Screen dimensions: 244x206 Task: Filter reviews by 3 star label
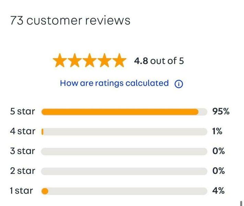click(x=23, y=151)
